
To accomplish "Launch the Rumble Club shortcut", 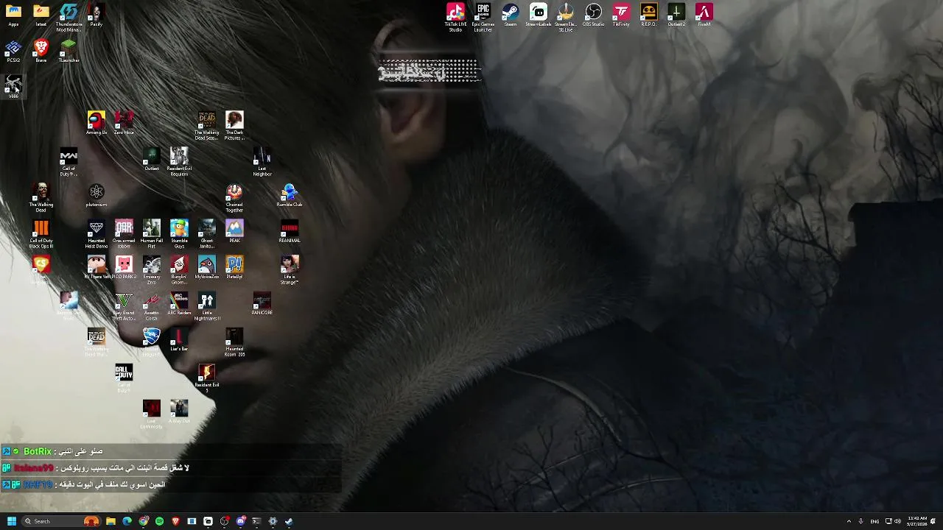I will tap(290, 195).
